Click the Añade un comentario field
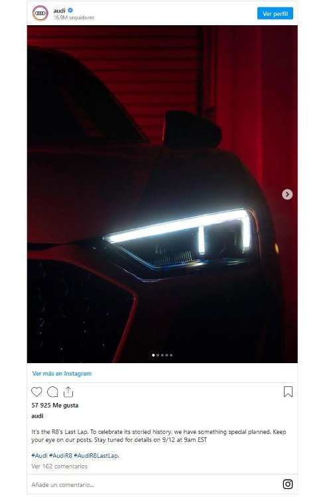Image resolution: width=329 pixels, height=497 pixels. (153, 484)
